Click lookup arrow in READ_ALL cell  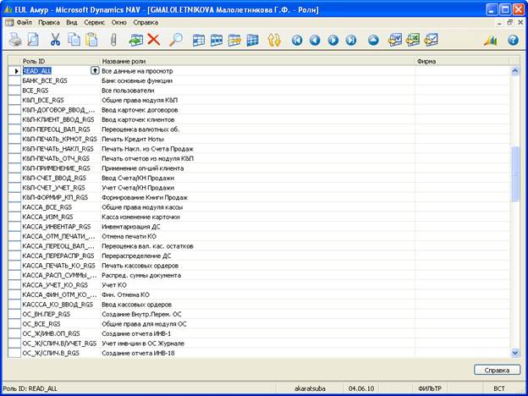tap(95, 70)
